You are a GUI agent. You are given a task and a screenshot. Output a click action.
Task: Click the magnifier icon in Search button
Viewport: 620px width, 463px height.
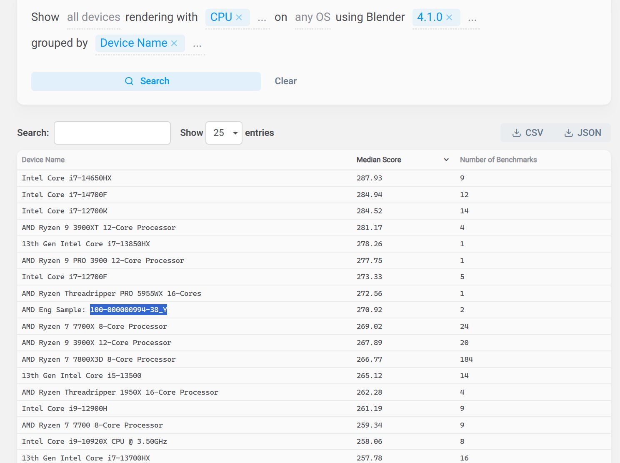[129, 81]
